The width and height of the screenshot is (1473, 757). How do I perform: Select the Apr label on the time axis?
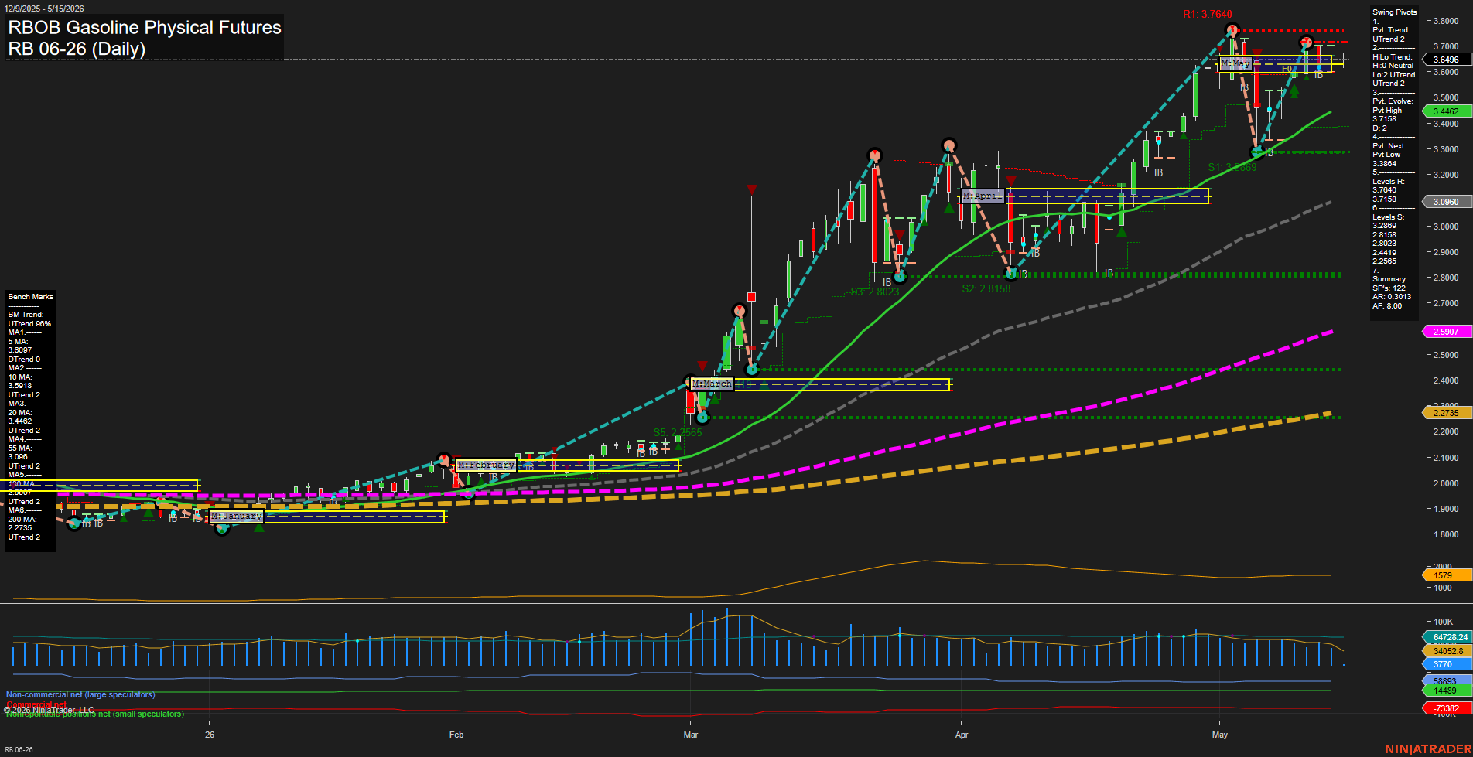pos(962,735)
